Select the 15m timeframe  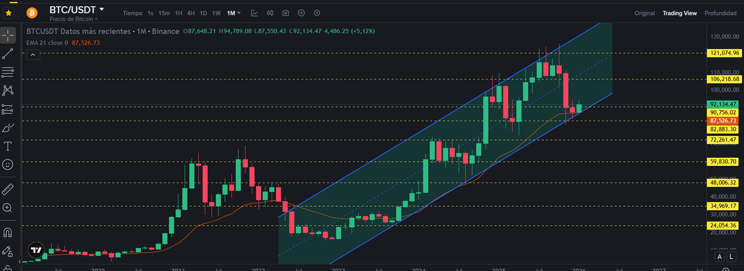(x=164, y=13)
